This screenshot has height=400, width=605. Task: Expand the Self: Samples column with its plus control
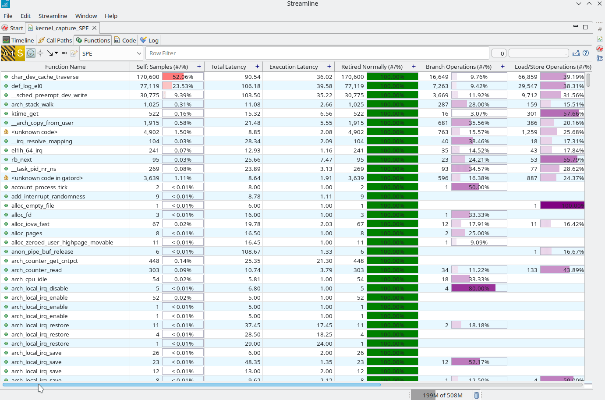click(199, 66)
